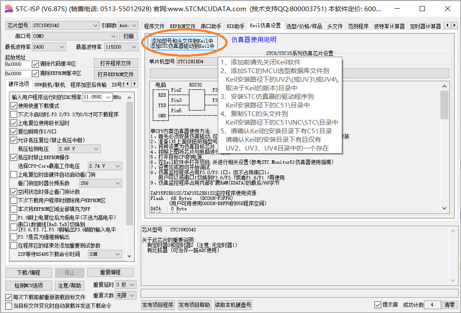This screenshot has width=461, height=313.
Task: Click 下载/编程 button
Action: [29, 273]
